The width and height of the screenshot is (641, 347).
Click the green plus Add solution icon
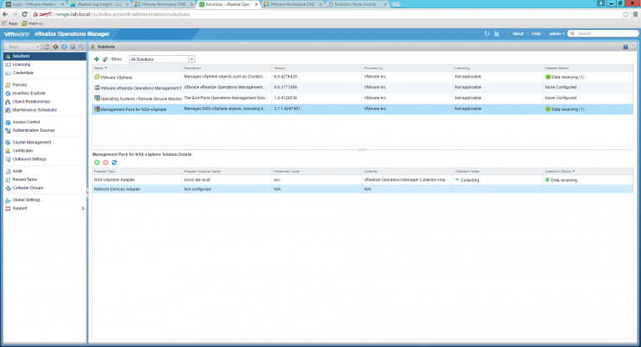pyautogui.click(x=97, y=59)
